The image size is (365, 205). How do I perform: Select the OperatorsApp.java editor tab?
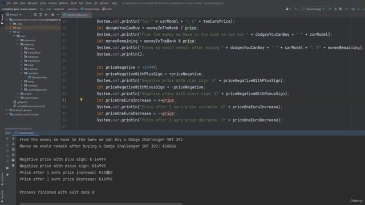pyautogui.click(x=76, y=15)
